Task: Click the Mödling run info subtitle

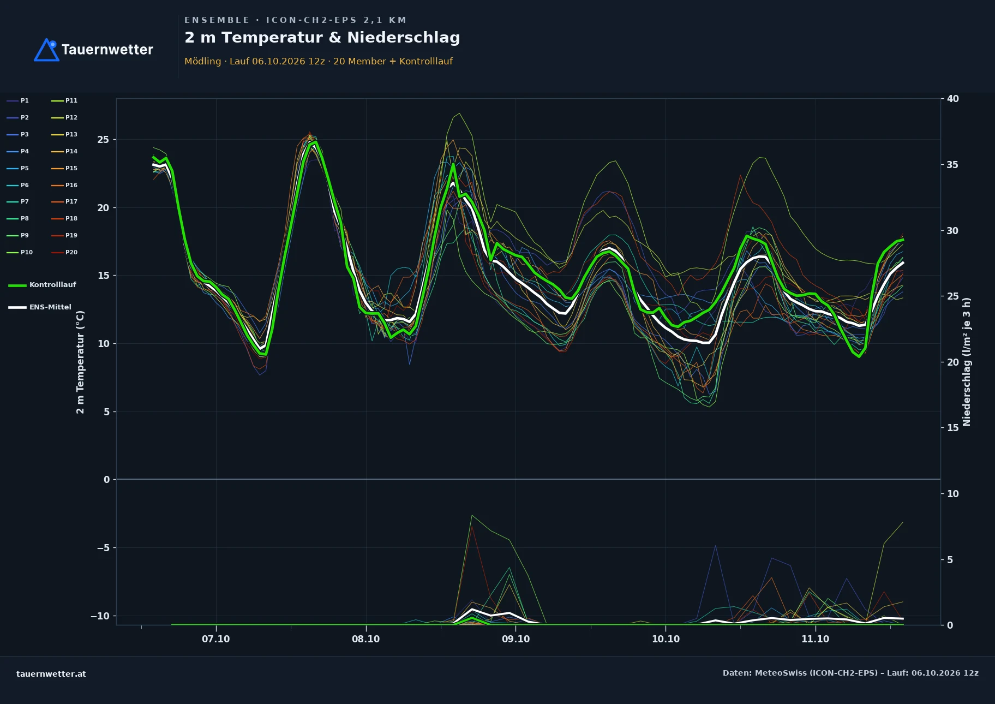Action: pos(319,61)
